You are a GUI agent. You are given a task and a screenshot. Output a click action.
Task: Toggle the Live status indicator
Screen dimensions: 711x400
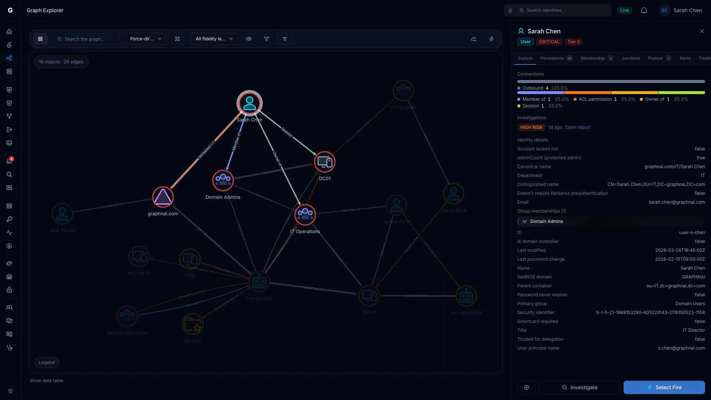coord(624,10)
